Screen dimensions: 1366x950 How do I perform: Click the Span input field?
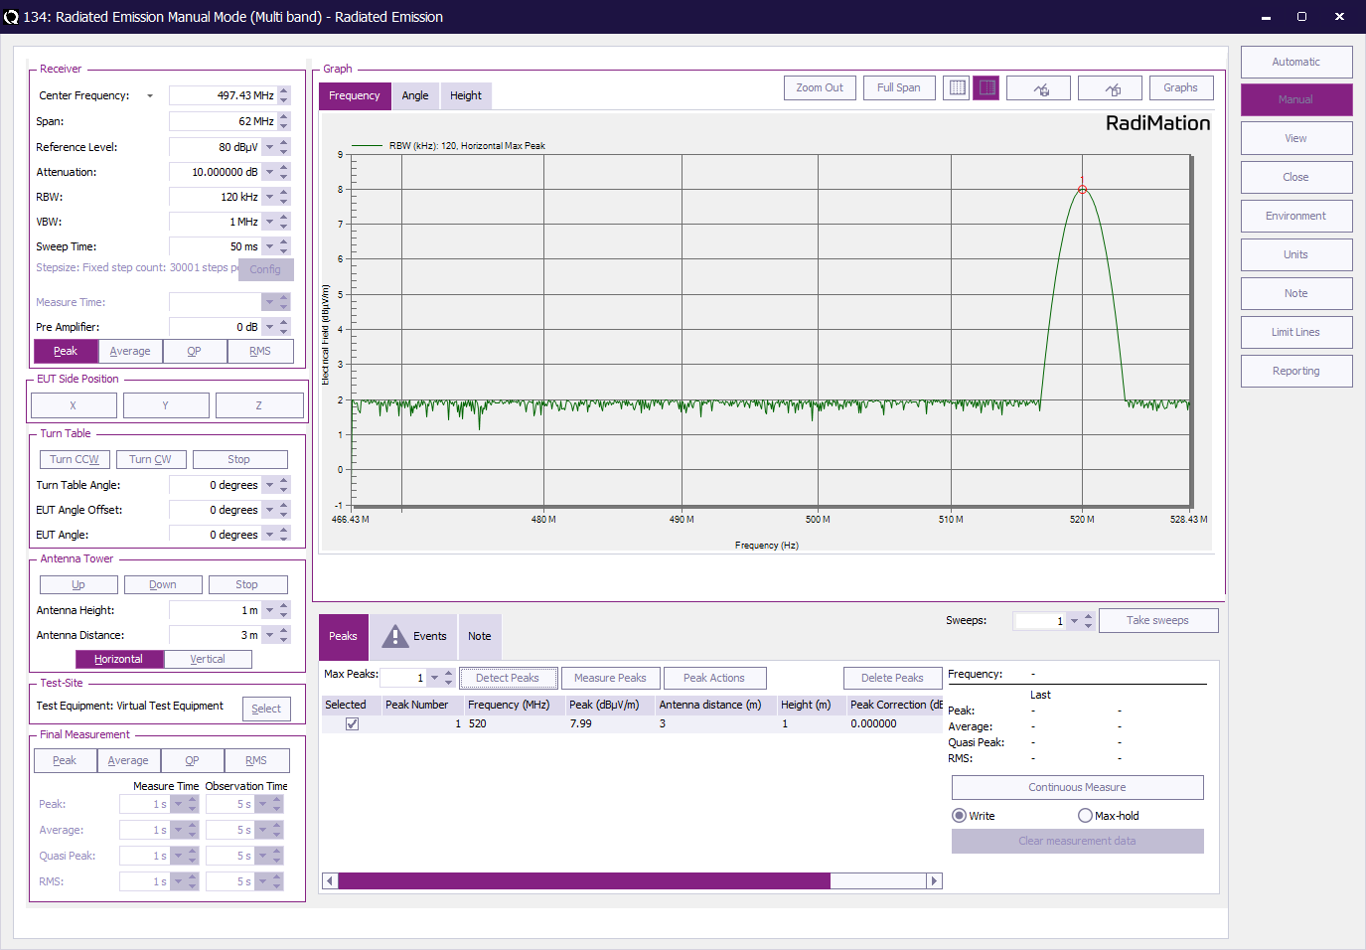[223, 121]
